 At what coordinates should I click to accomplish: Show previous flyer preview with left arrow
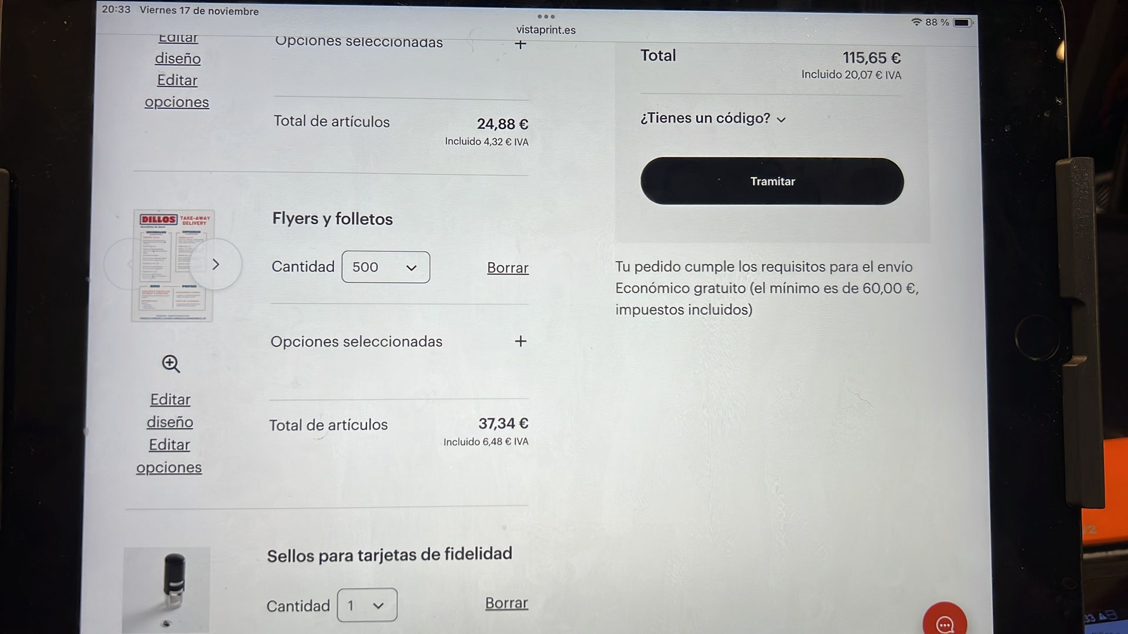pyautogui.click(x=129, y=264)
